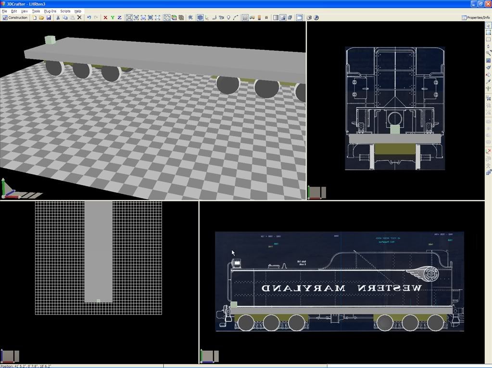
Task: Select the eyedropper tool
Action: click(488, 82)
